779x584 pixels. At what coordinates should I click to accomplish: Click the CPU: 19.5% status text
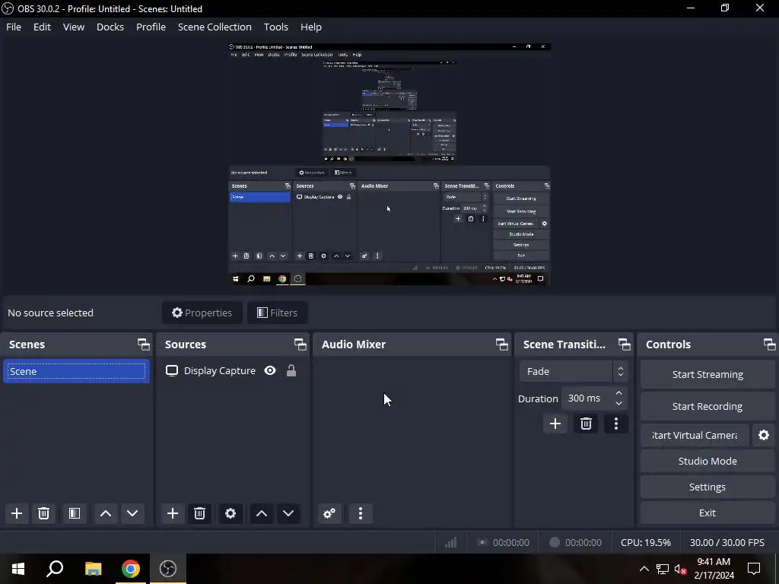[645, 542]
